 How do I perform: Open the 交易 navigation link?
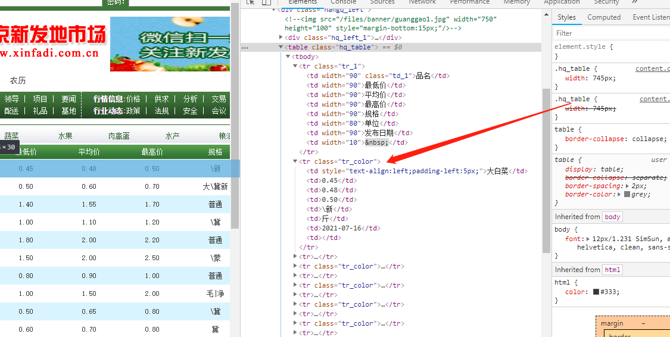pos(219,99)
